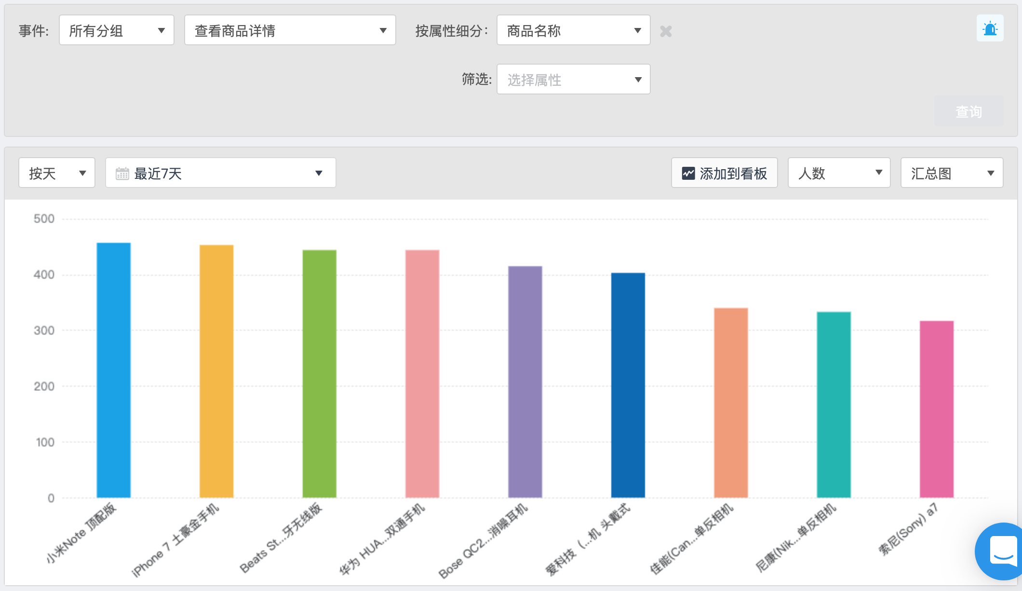Click the orange 佳能 单反相机 bar
The height and width of the screenshot is (591, 1022).
pyautogui.click(x=731, y=403)
